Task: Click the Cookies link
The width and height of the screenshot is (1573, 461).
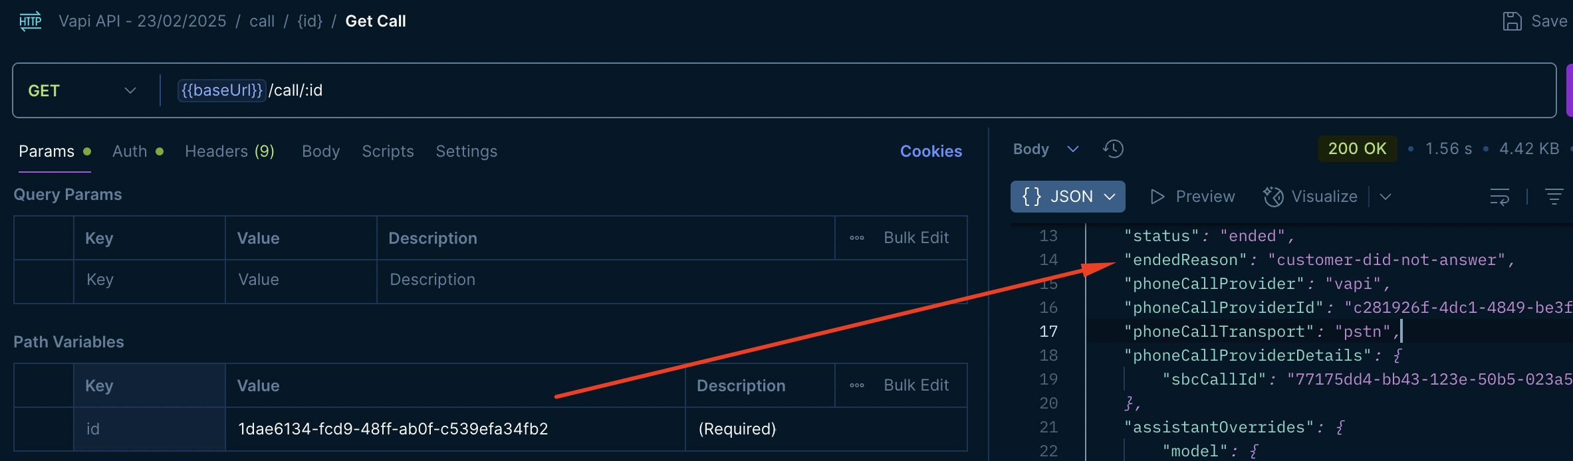Action: (x=931, y=151)
